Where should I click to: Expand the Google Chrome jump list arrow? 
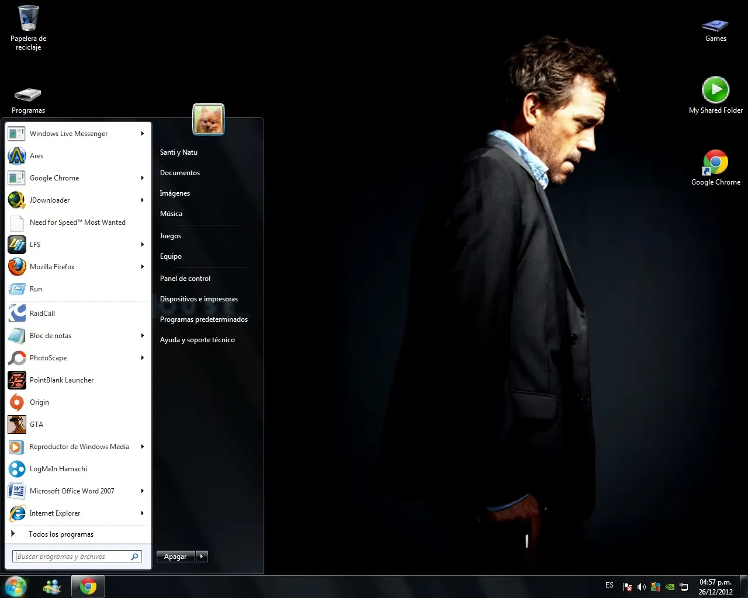142,178
